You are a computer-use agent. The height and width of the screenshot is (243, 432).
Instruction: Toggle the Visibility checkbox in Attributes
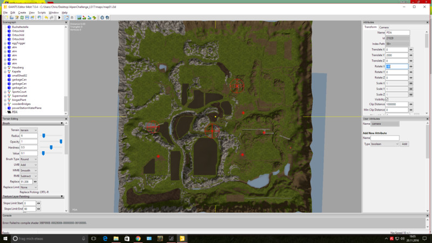(387, 99)
